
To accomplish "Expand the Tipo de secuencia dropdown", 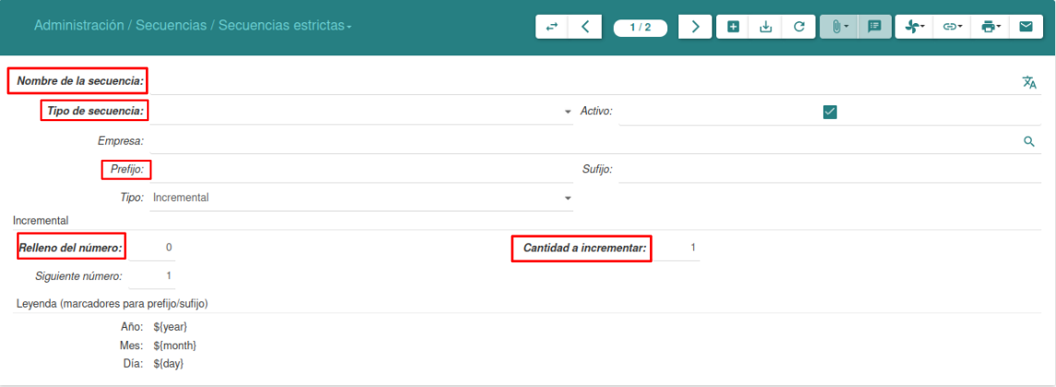I will coord(568,112).
